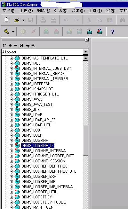128x209 pixels.
Task: Click the Log on key icon
Action: point(6,32)
